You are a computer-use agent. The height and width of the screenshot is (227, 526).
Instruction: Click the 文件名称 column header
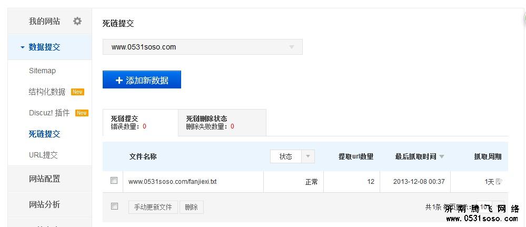[143, 156]
